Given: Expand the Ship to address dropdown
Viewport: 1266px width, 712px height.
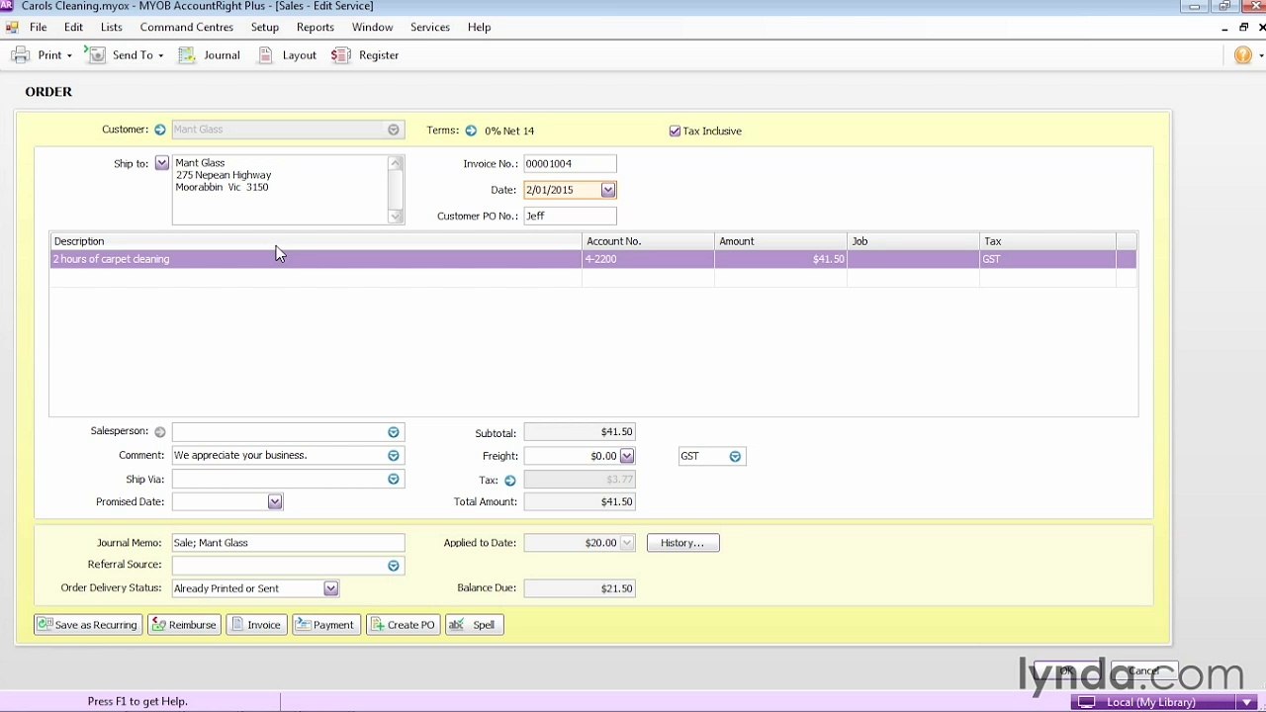Looking at the screenshot, I should tap(162, 163).
